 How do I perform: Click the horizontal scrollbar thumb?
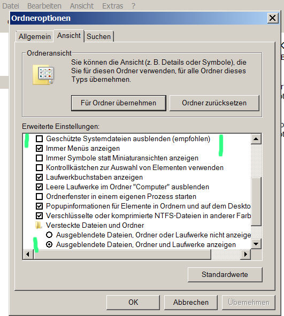tap(122, 255)
